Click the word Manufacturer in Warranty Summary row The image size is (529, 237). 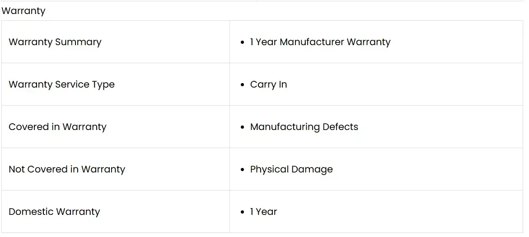click(312, 42)
